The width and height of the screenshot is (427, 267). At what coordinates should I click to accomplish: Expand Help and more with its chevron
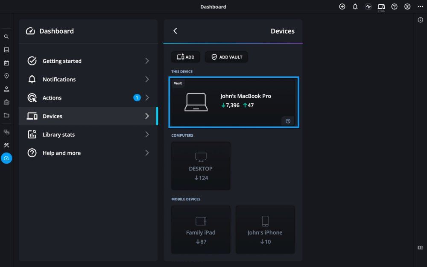coord(147,153)
